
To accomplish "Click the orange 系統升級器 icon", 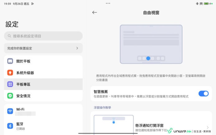I will (x=10, y=73).
